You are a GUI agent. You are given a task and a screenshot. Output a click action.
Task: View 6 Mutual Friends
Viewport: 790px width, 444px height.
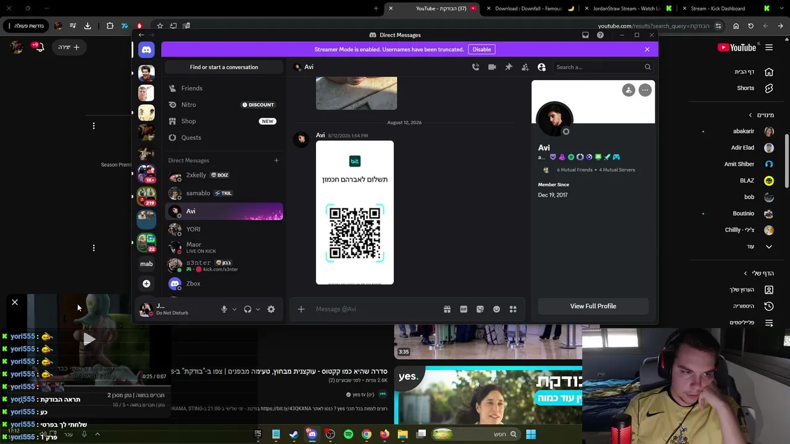(575, 170)
